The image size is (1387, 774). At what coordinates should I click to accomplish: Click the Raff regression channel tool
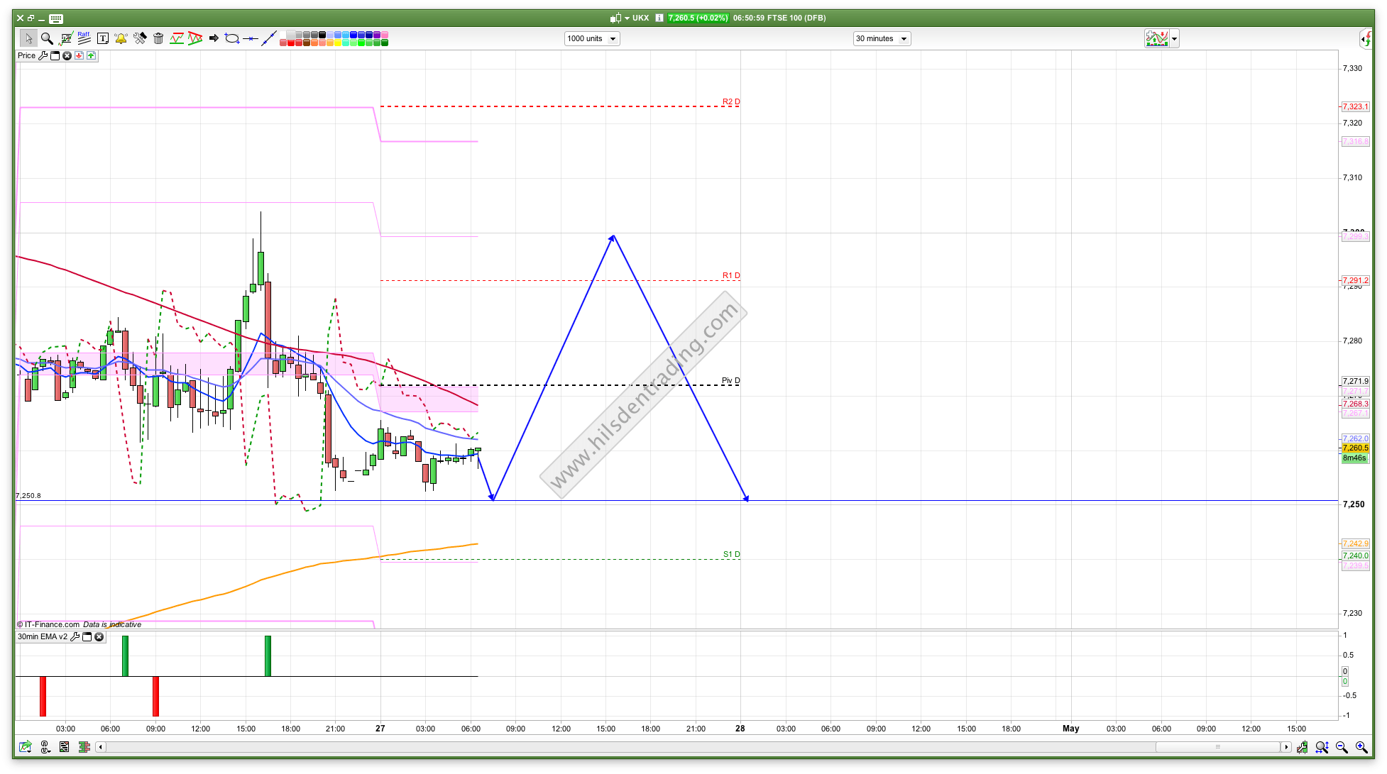pos(84,38)
